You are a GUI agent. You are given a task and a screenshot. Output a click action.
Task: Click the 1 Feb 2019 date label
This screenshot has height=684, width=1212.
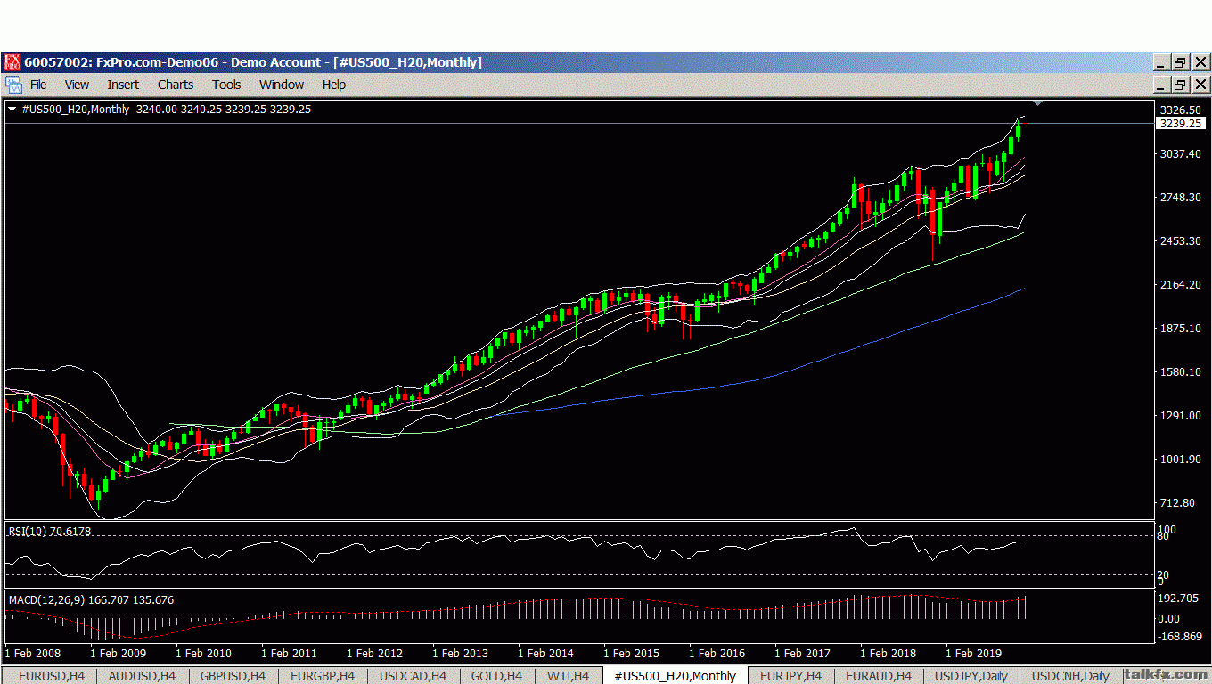[x=974, y=653]
